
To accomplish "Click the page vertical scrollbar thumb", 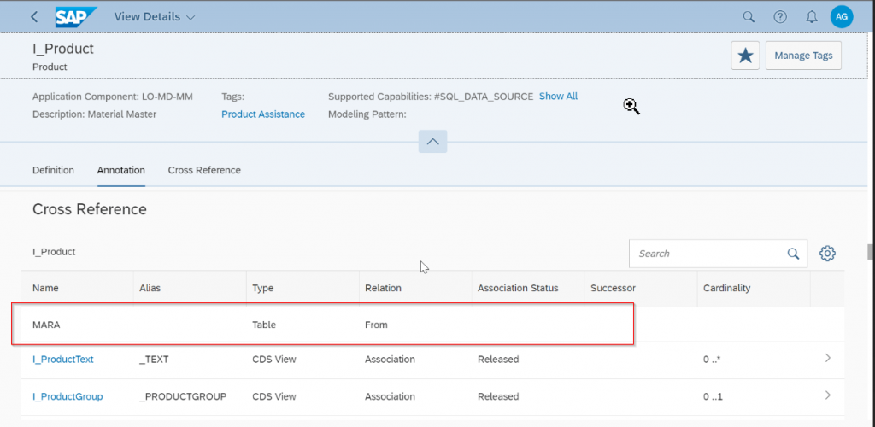I will [x=870, y=252].
